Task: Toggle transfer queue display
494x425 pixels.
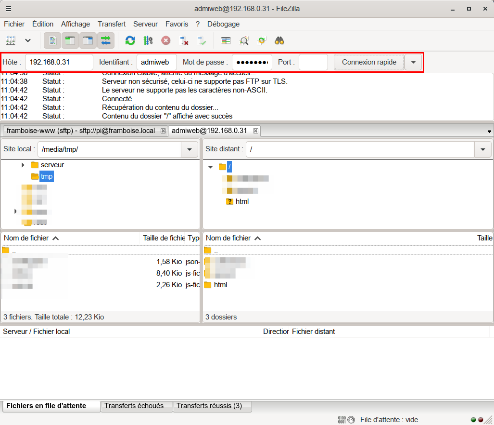Action: 106,40
